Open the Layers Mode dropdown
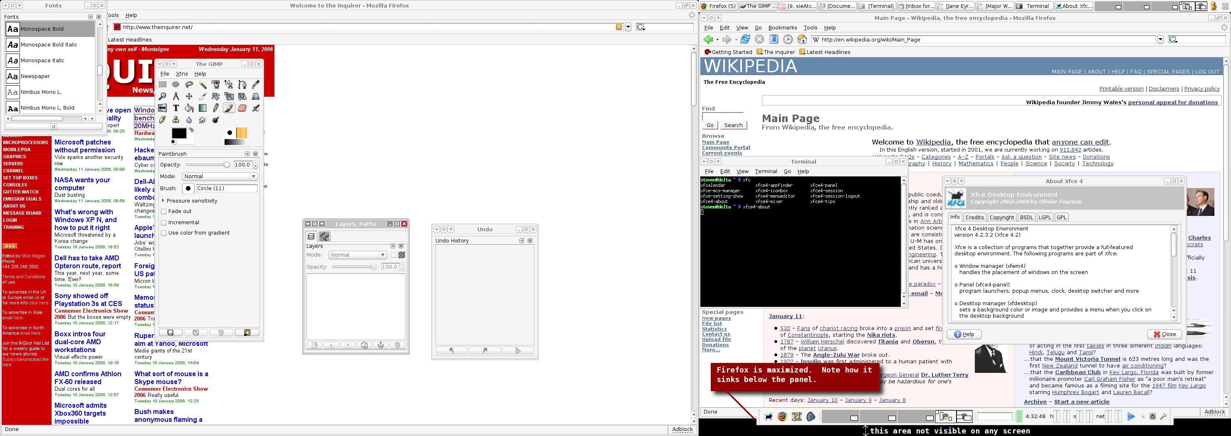The image size is (1231, 436). coord(357,255)
